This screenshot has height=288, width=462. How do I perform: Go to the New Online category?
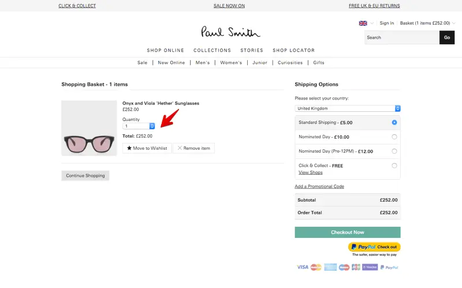(x=171, y=63)
